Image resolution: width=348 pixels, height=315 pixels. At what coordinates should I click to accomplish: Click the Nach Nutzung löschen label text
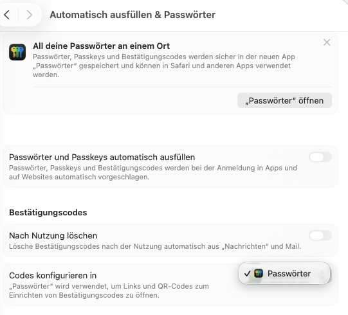coord(53,235)
